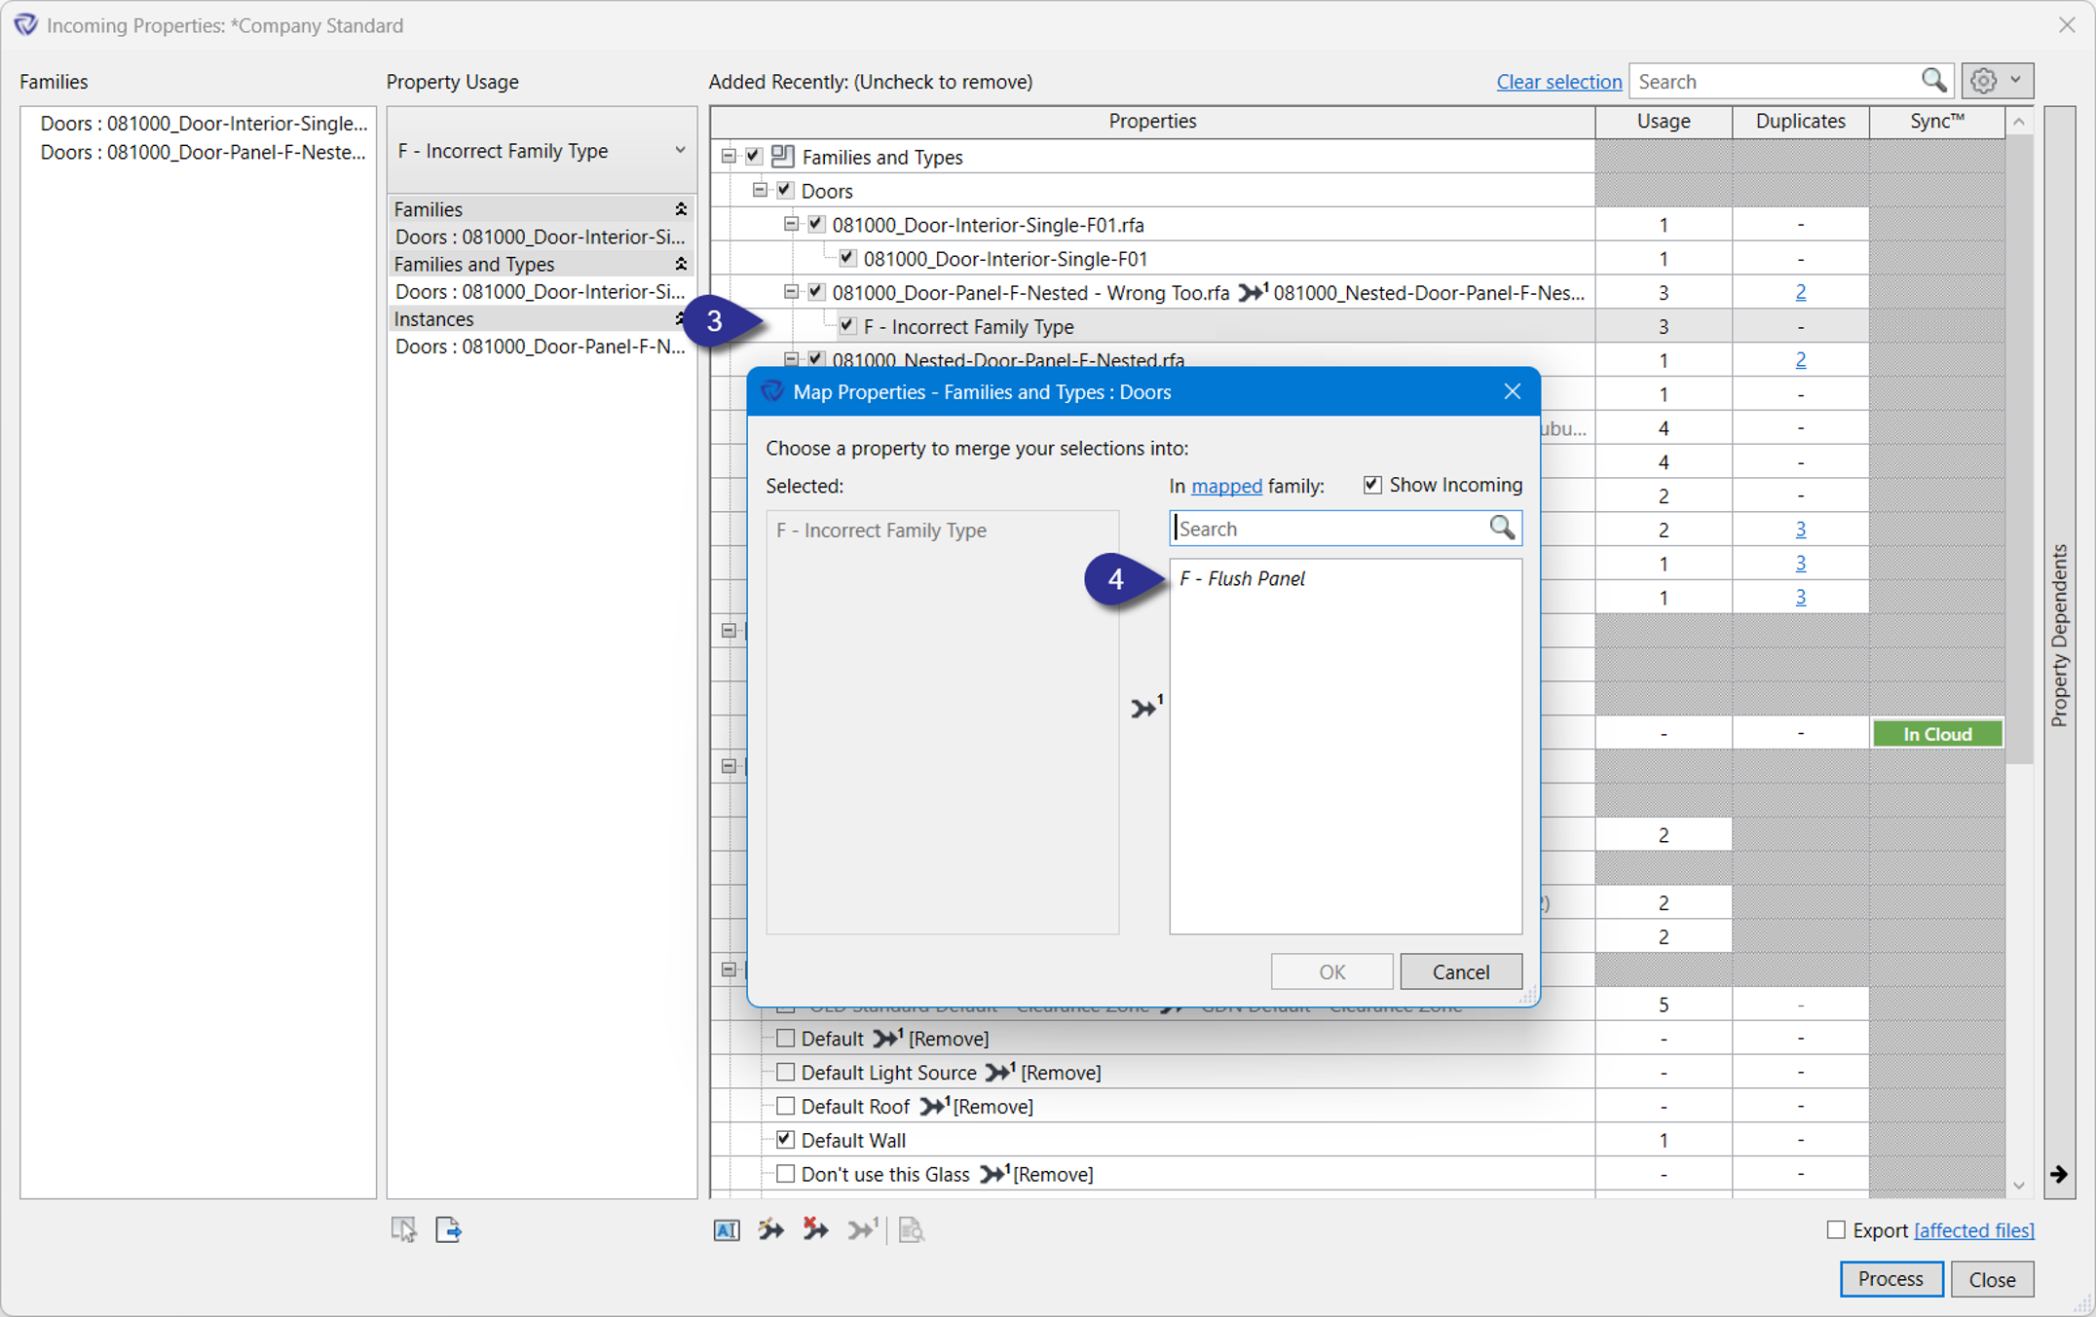Screen dimensions: 2096x1317
Task: Click the edit mapping arrow icon
Action: (770, 1229)
